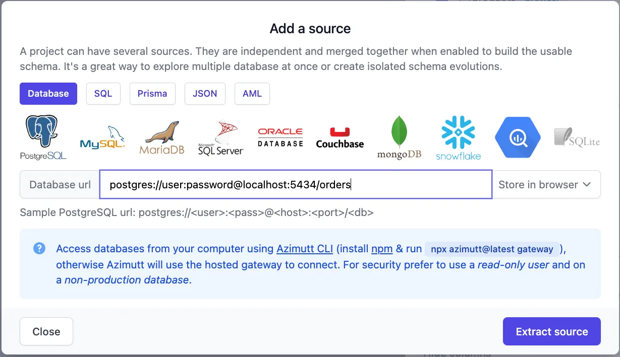Click the Extract source button
Viewport: 620px width, 357px height.
click(x=551, y=331)
